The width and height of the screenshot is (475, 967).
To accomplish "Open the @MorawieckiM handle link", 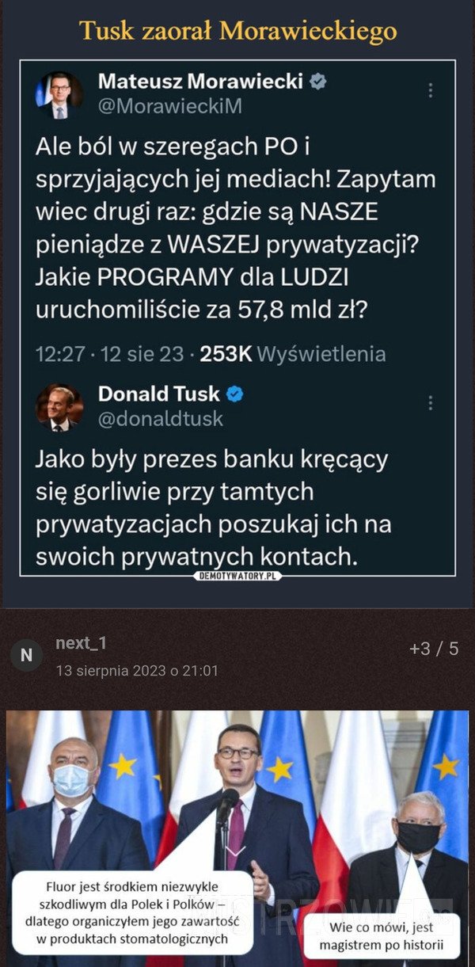I will tap(169, 106).
